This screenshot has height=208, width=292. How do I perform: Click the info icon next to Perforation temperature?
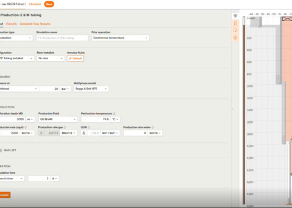click(x=114, y=114)
